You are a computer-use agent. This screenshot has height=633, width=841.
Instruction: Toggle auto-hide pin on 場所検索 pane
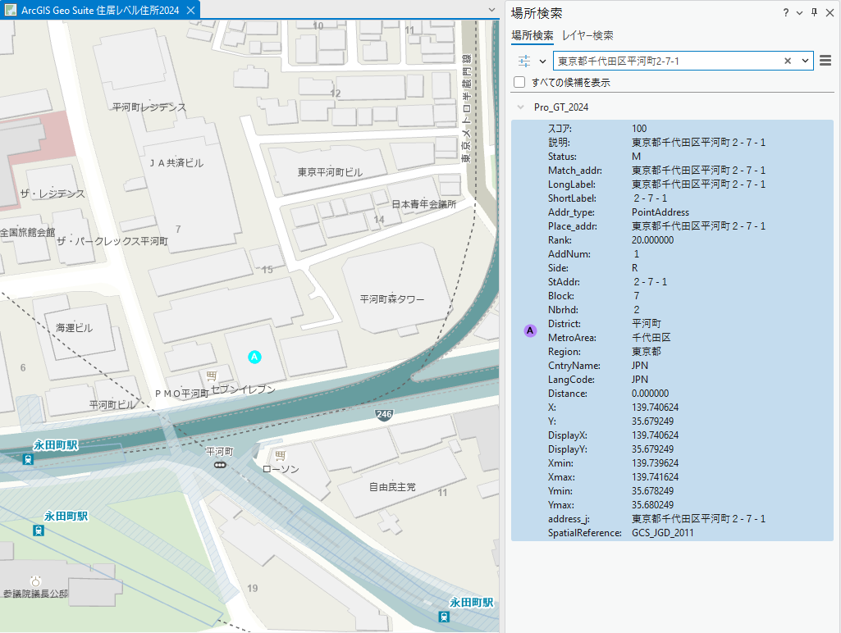(814, 13)
